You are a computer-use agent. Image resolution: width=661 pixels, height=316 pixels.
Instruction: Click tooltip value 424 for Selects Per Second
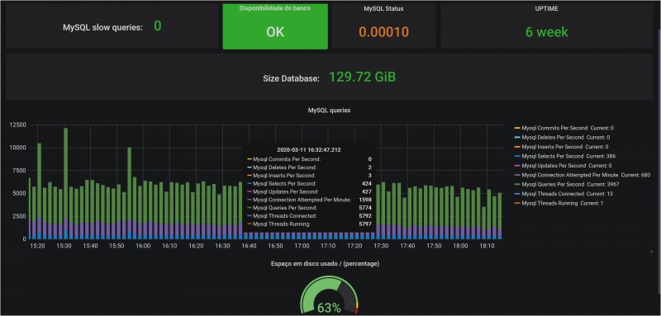(x=367, y=184)
